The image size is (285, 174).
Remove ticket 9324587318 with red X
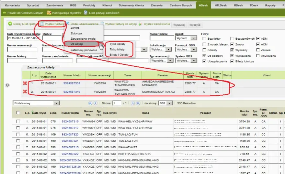point(25,83)
